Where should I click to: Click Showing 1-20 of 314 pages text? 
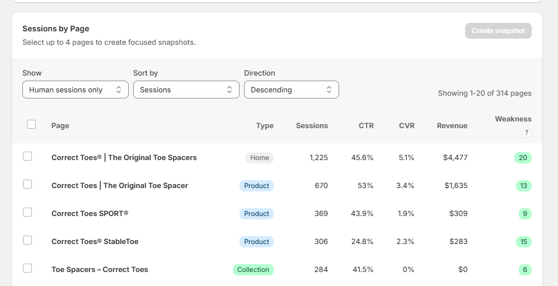[485, 93]
